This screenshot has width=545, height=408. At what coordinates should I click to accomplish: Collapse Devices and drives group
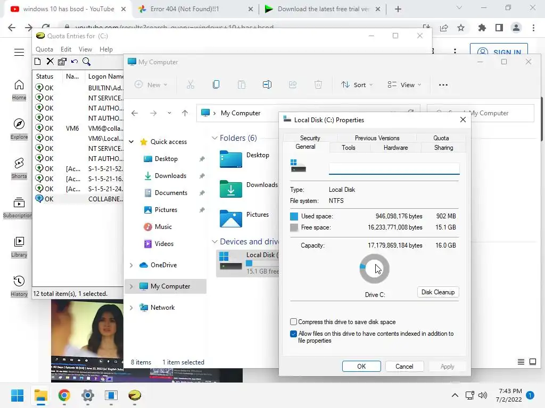tap(215, 242)
